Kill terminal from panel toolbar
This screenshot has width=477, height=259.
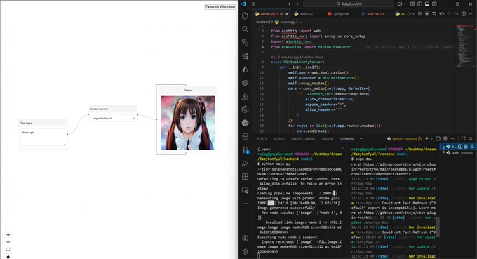(445, 138)
